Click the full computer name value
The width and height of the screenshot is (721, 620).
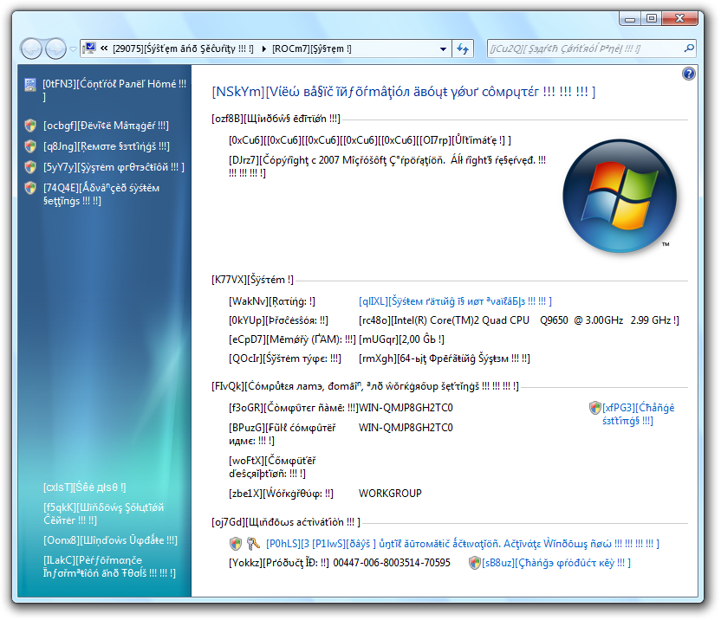(406, 428)
